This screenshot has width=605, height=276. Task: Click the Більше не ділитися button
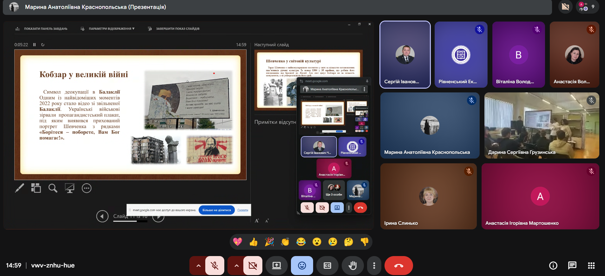(x=217, y=210)
